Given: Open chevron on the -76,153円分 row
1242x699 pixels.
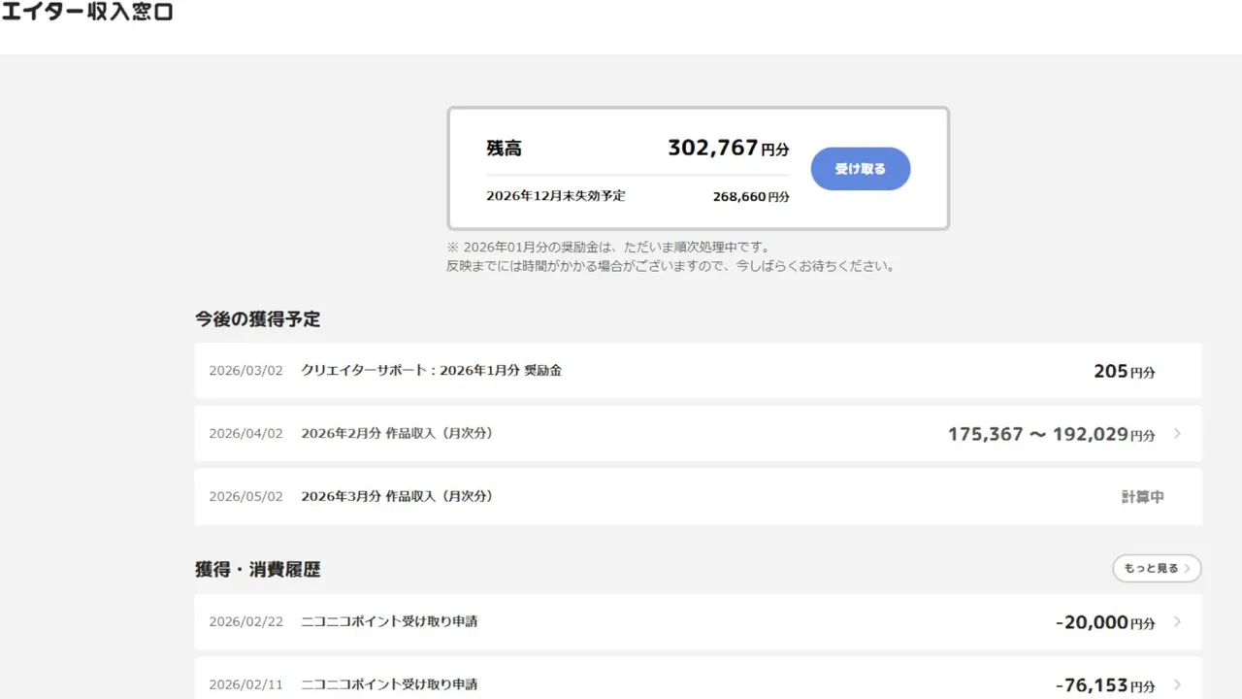Looking at the screenshot, I should [1177, 684].
